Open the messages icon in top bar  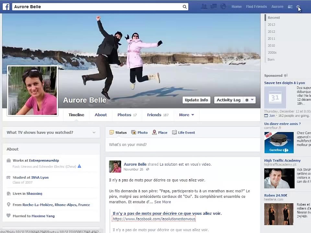coord(213,6)
